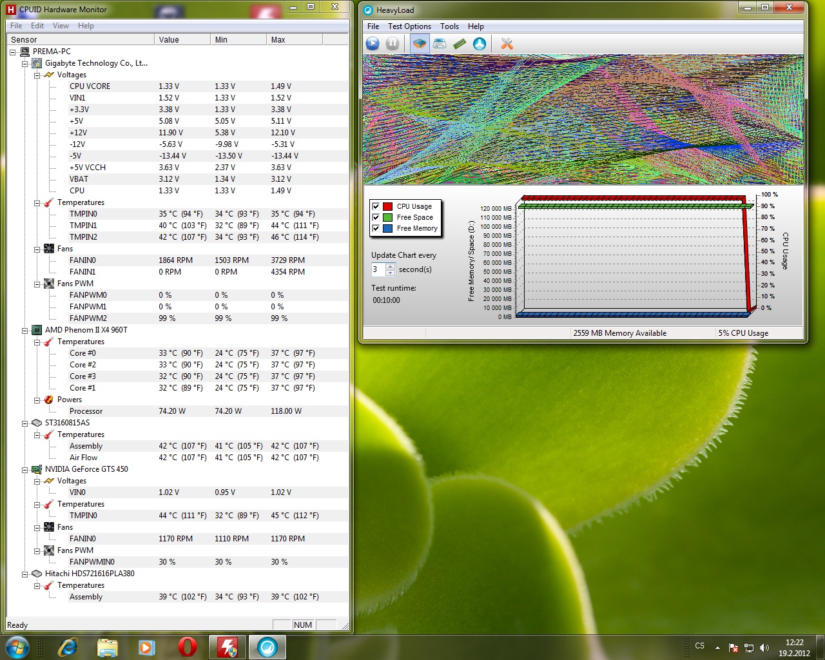This screenshot has height=660, width=825.
Task: Click the PREMA-PC computer icon
Action: tap(24, 52)
